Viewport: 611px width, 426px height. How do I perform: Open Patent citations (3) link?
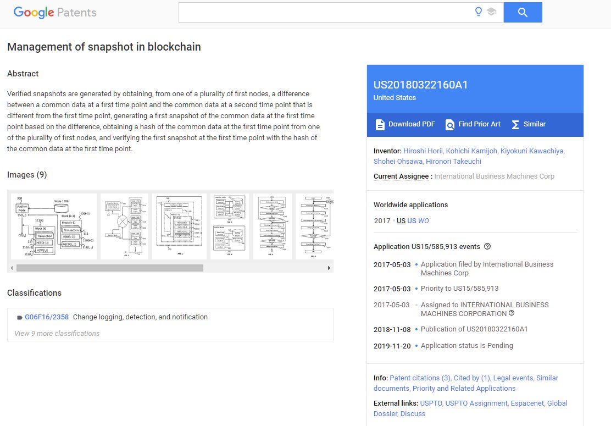420,378
